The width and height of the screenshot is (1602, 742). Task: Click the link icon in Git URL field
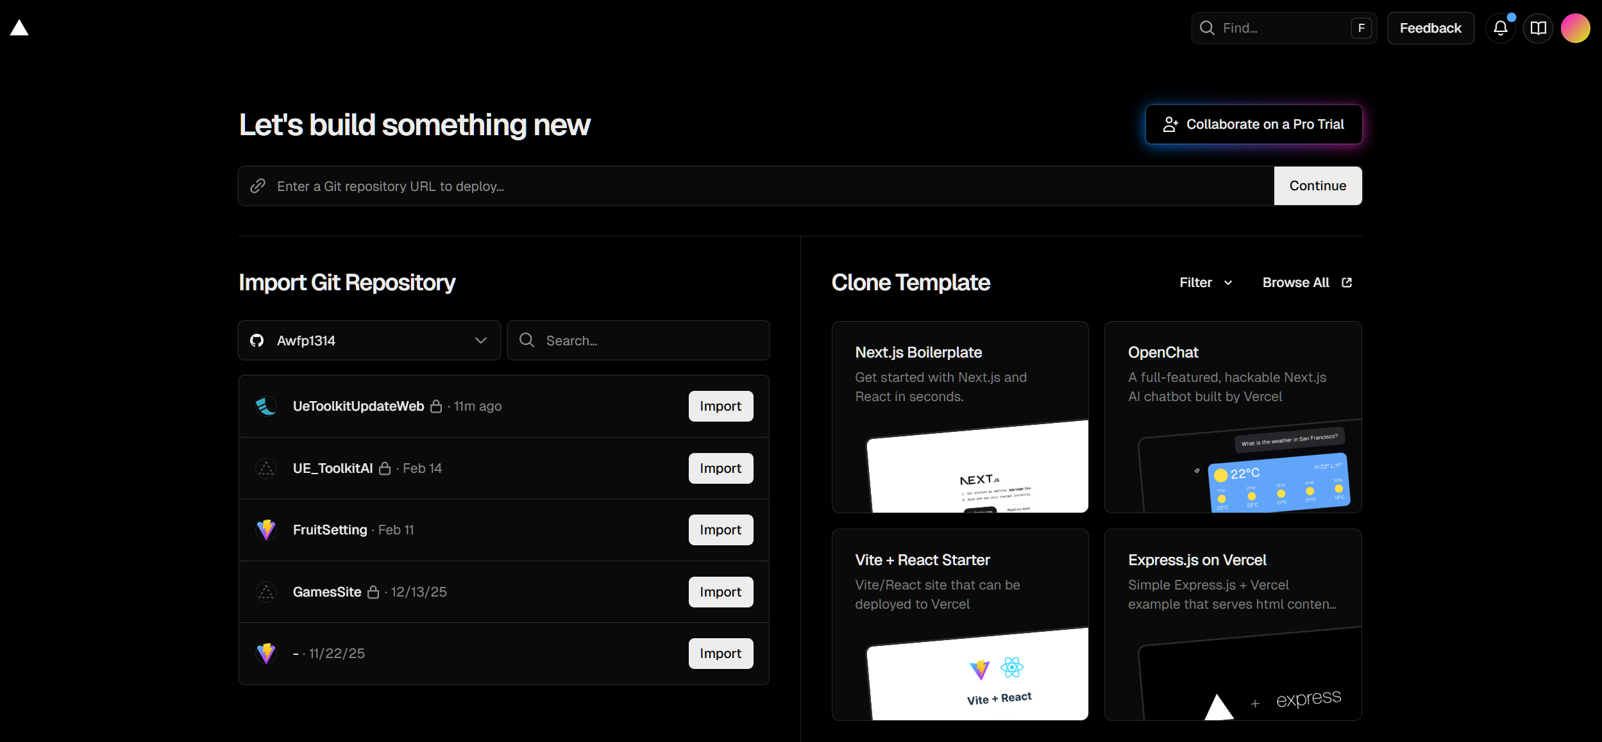(258, 186)
